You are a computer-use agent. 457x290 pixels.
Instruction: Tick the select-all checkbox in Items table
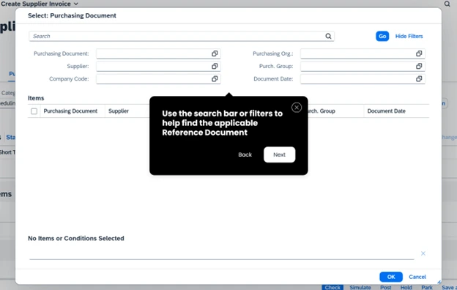click(x=34, y=111)
